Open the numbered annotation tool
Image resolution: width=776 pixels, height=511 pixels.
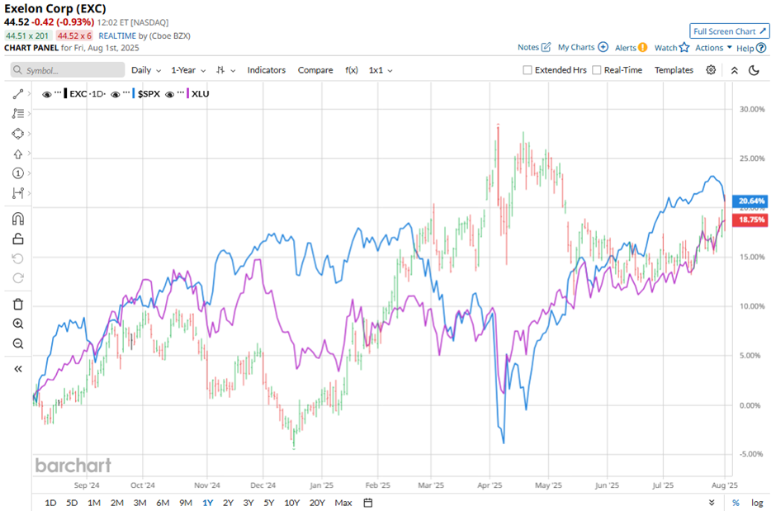click(x=18, y=173)
